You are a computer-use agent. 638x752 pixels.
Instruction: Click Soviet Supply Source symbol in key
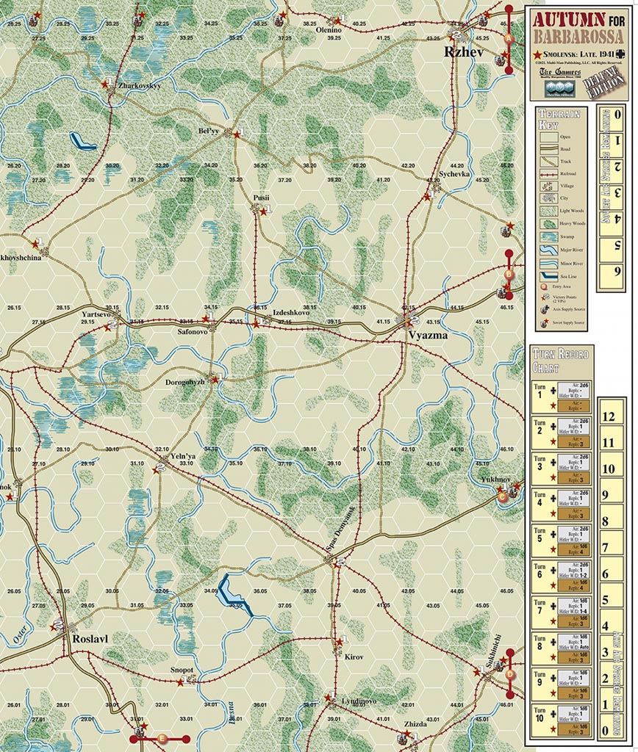pyautogui.click(x=546, y=323)
